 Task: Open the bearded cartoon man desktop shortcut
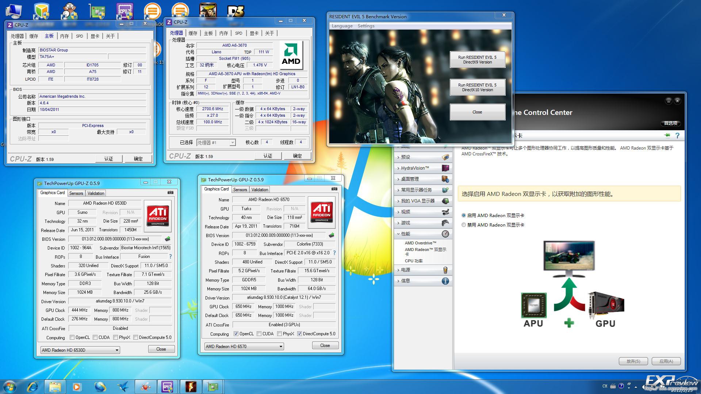tap(69, 11)
